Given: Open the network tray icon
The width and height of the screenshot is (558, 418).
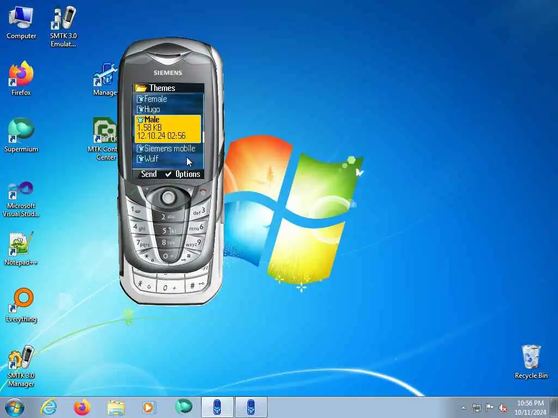Looking at the screenshot, I should point(476,408).
